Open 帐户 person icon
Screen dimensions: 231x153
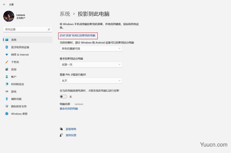[7, 77]
